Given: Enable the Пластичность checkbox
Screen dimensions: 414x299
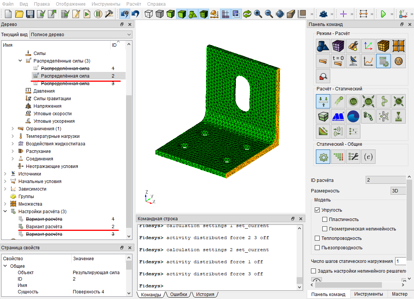Looking at the screenshot, I should click(325, 220).
